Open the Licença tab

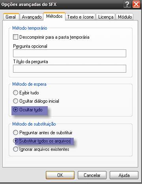[106, 17]
